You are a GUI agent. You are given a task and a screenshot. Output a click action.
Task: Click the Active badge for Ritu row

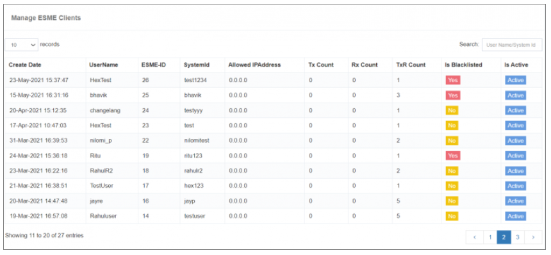(516, 156)
